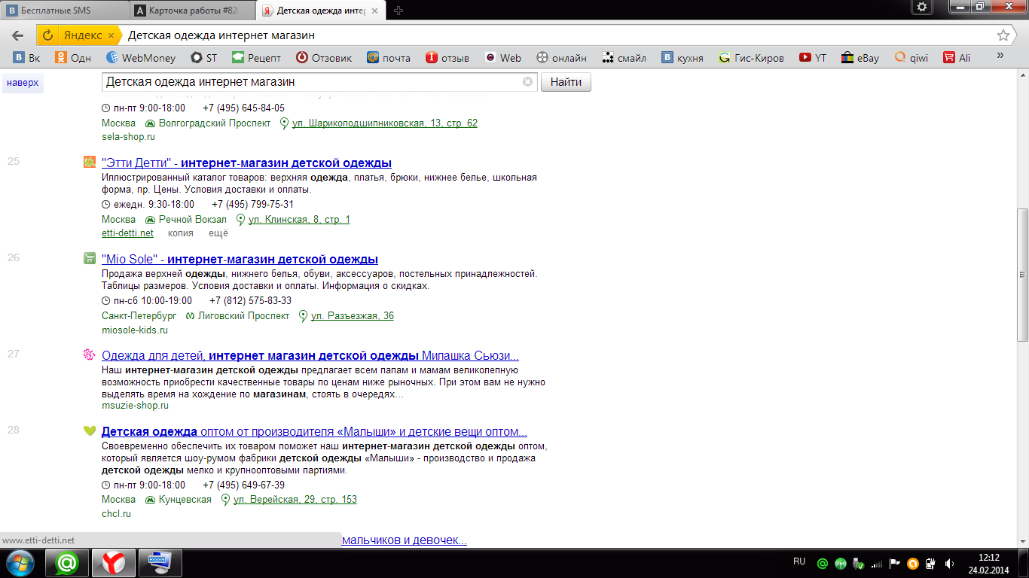Screen dimensions: 1029x578
Task: Open Малыши wholesale result title
Action: point(314,432)
